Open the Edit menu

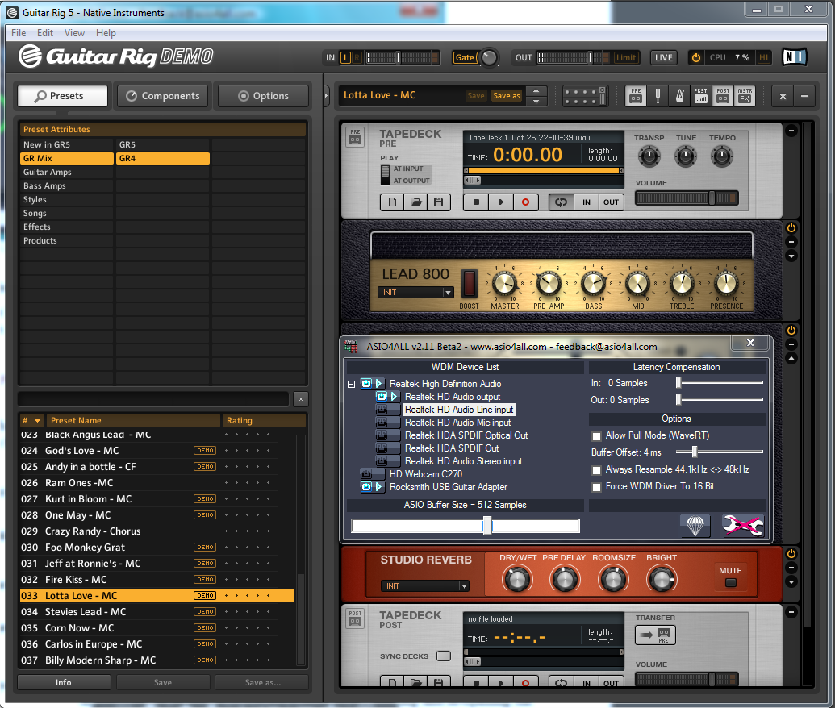click(x=44, y=33)
